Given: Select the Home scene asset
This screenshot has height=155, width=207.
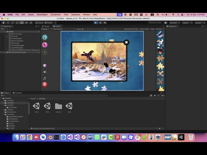Looking at the screenshot, I should pyautogui.click(x=37, y=107).
